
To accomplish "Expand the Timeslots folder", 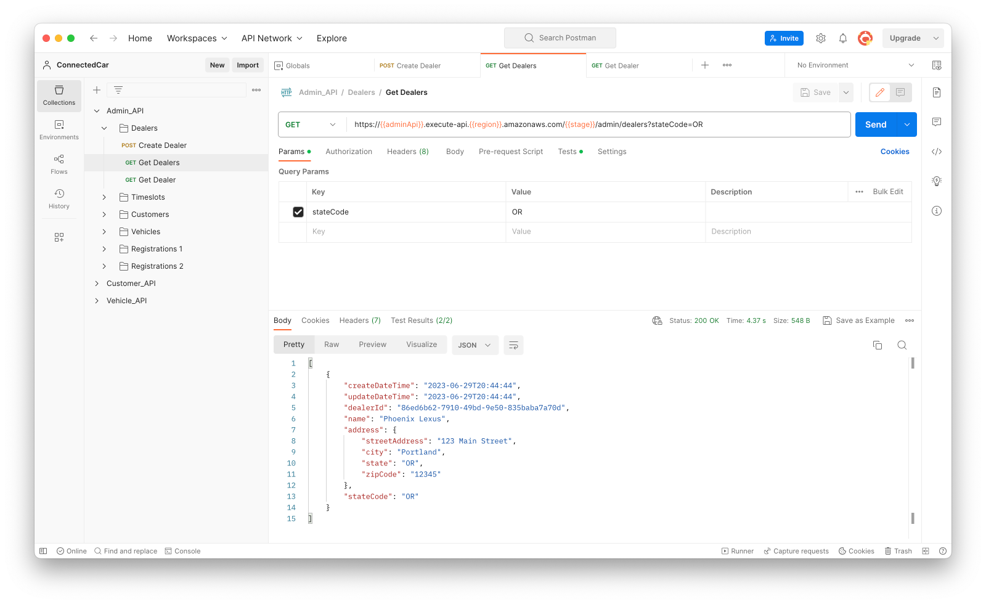I will (104, 197).
